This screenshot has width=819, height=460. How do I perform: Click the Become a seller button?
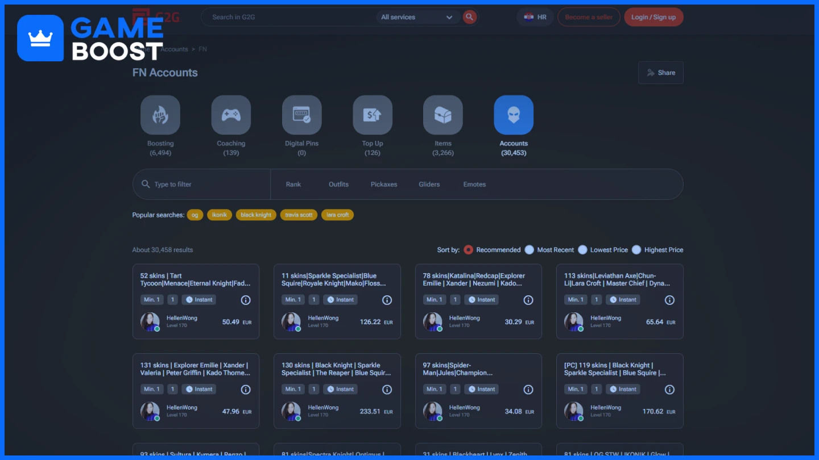pos(589,17)
